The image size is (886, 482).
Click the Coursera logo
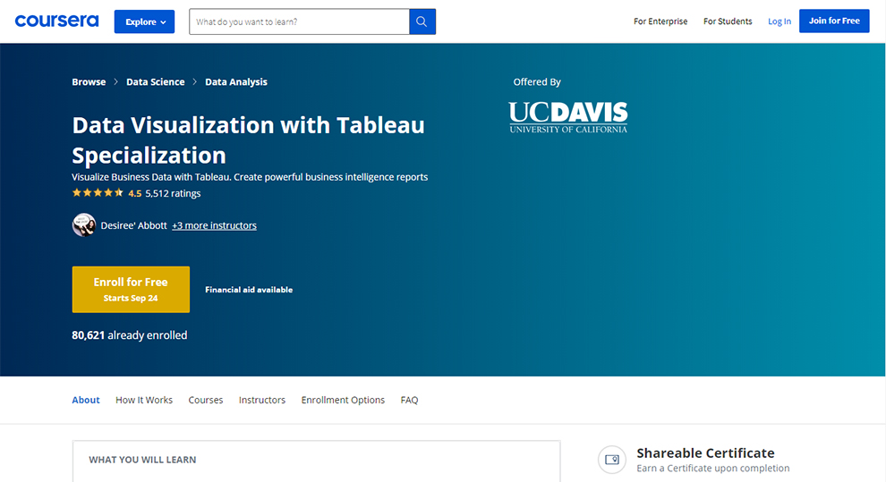pyautogui.click(x=56, y=21)
